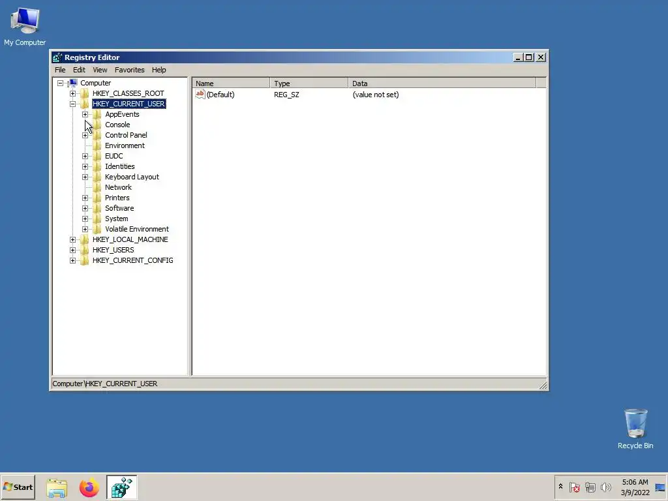Expand the Volatile Environment key
The width and height of the screenshot is (668, 501).
[85, 229]
